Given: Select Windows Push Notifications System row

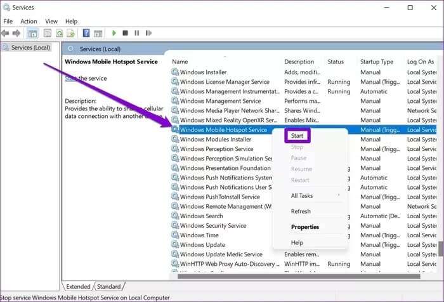Looking at the screenshot, I should click(x=304, y=178).
